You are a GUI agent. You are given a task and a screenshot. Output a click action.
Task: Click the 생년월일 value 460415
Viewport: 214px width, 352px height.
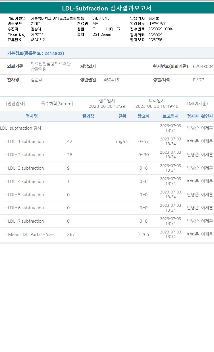[111, 80]
